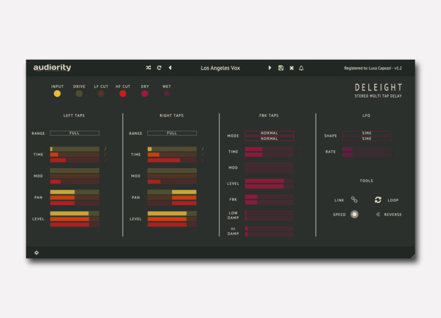Save the preset with floppy disk icon
Viewport: 441px width, 318px height.
[x=281, y=68]
